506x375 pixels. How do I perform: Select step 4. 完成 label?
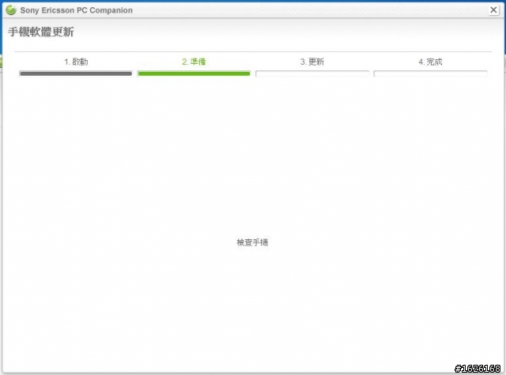pos(430,62)
